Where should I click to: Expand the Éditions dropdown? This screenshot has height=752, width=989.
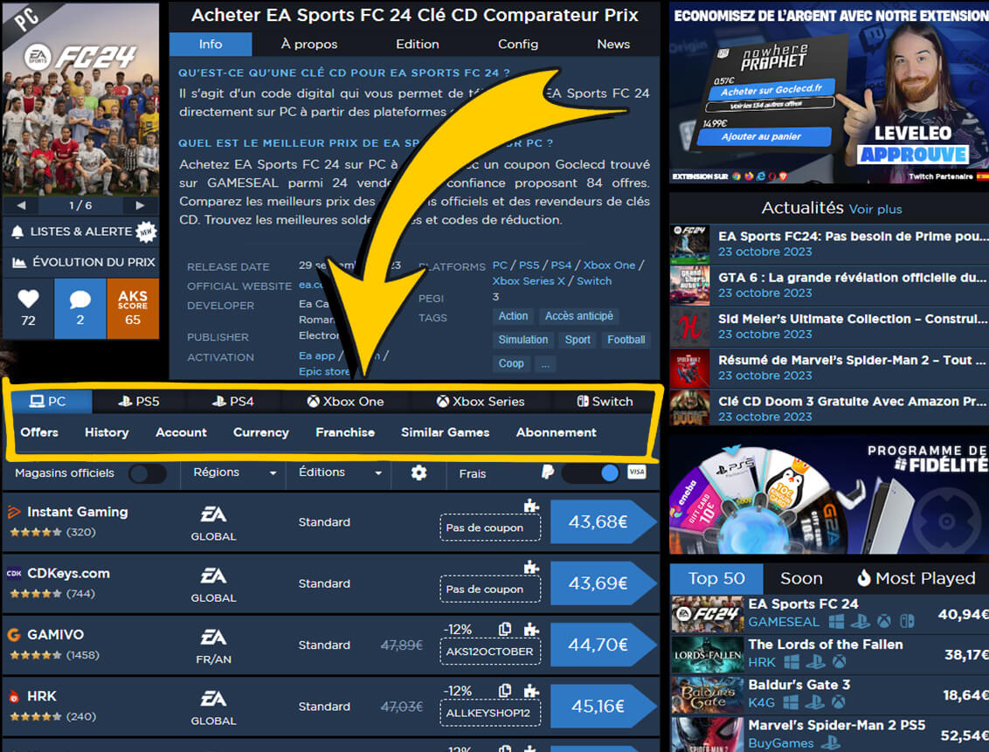[340, 473]
